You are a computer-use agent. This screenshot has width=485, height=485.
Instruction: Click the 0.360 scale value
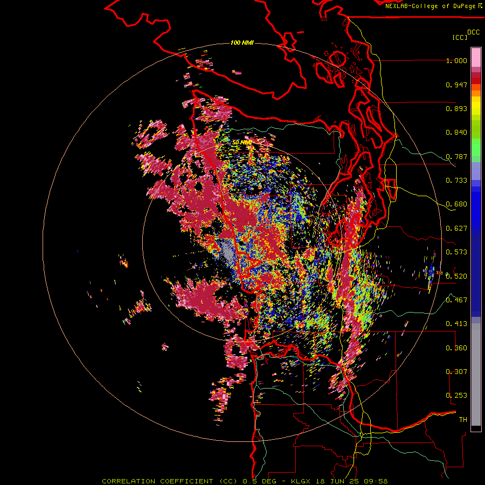456,348
